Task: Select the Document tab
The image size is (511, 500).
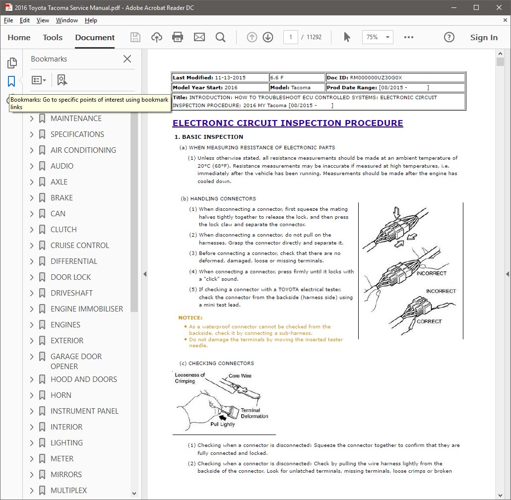Action: click(95, 38)
